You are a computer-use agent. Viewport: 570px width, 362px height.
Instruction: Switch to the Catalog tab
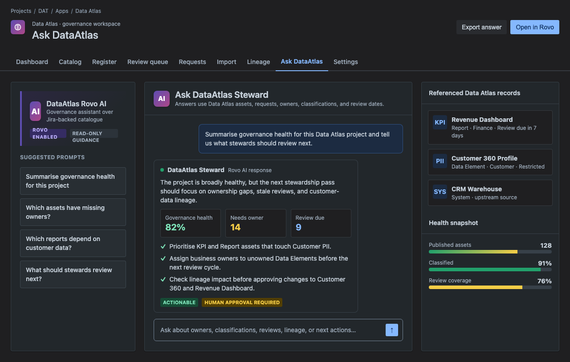point(70,62)
